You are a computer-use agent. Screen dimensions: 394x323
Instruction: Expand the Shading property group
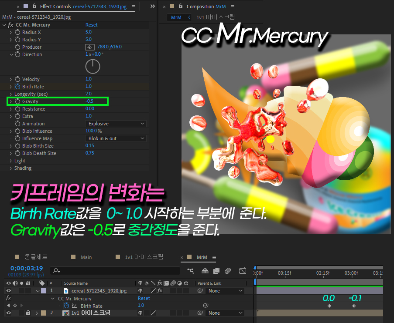point(10,168)
